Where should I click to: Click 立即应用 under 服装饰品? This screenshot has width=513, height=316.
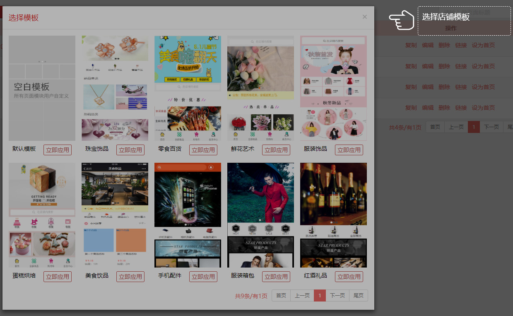[x=349, y=150]
